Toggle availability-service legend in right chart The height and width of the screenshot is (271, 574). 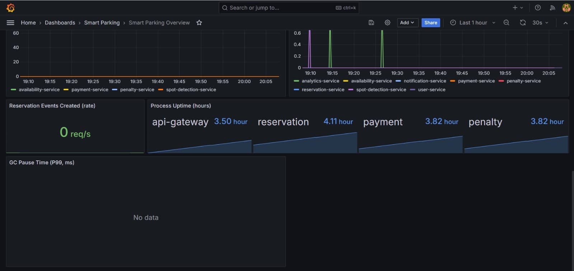pos(371,81)
